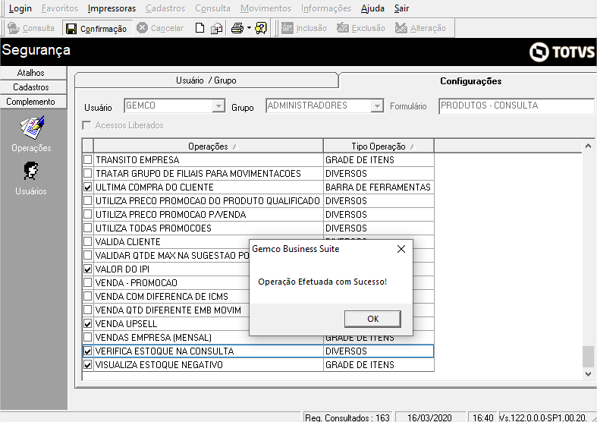Uncheck ULTIMA COMPRA DO CLIENTE
Viewport: 597px width, 422px height.
pos(87,187)
